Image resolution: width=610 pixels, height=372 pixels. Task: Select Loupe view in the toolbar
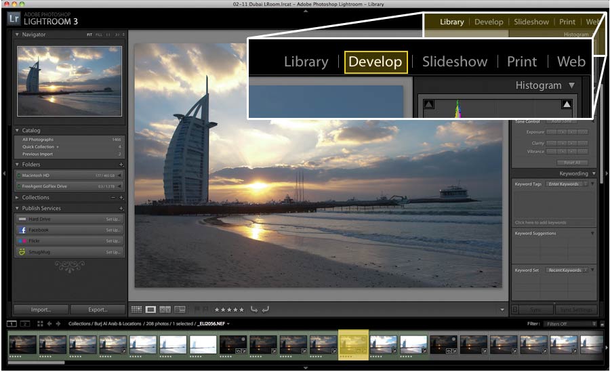[151, 310]
